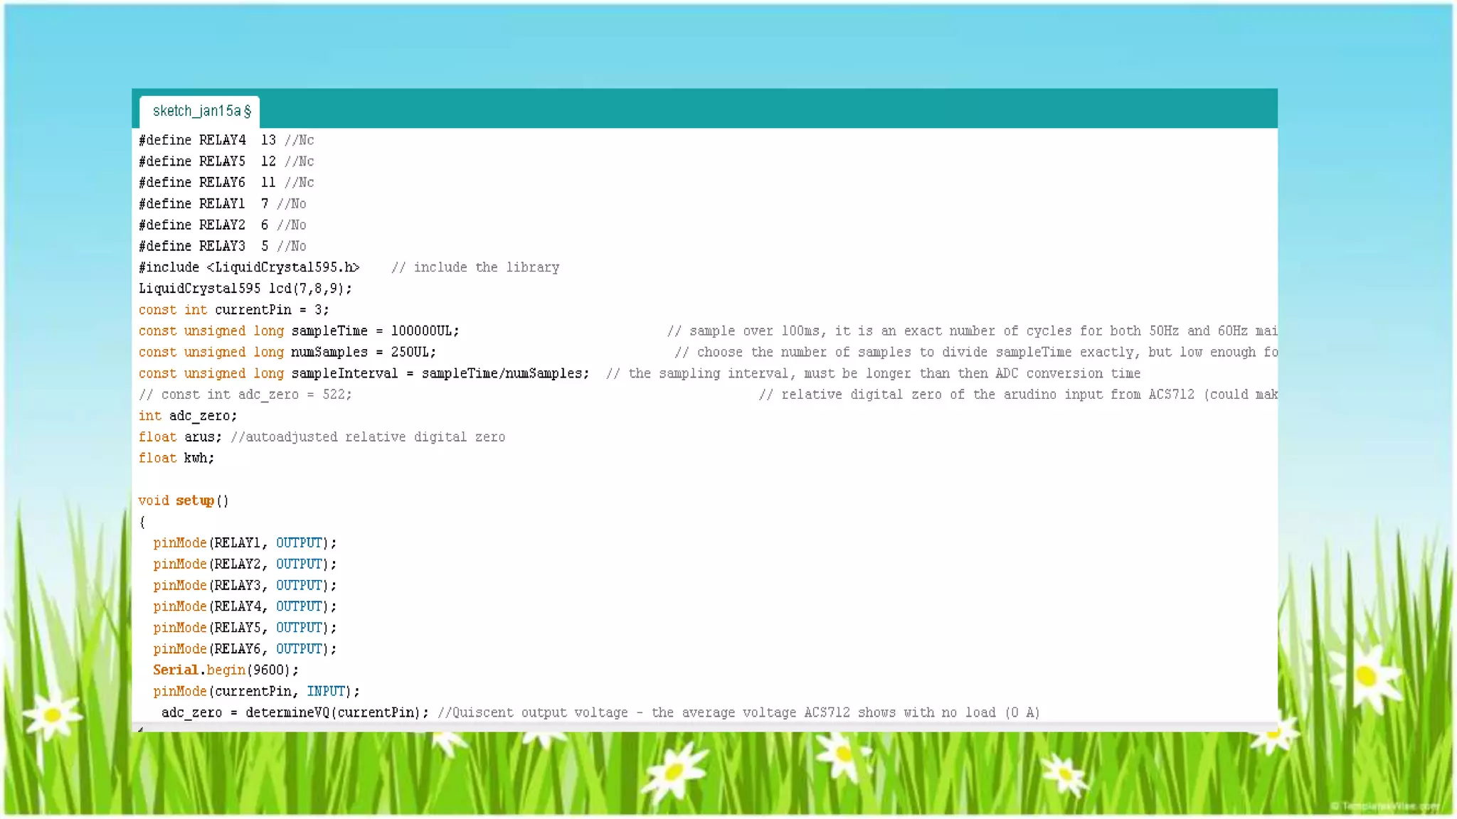The height and width of the screenshot is (819, 1457).
Task: Click the Serial.begin(9600) line
Action: pos(226,670)
